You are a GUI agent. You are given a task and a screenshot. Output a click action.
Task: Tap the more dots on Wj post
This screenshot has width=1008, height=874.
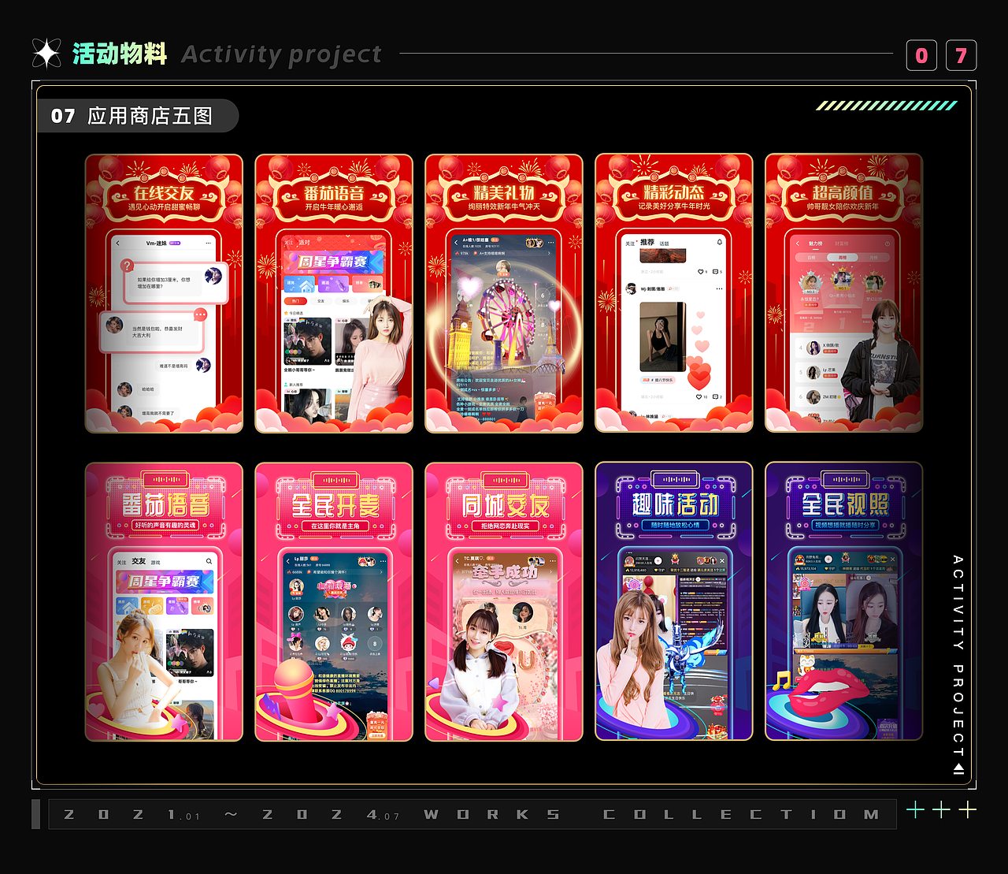(x=719, y=289)
